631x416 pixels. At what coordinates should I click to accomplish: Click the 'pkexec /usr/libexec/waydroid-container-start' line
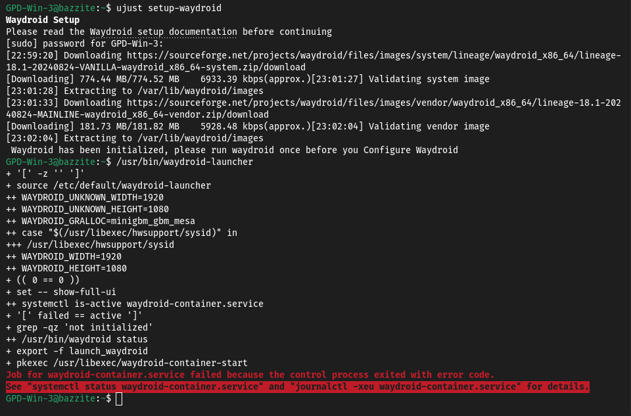127,363
